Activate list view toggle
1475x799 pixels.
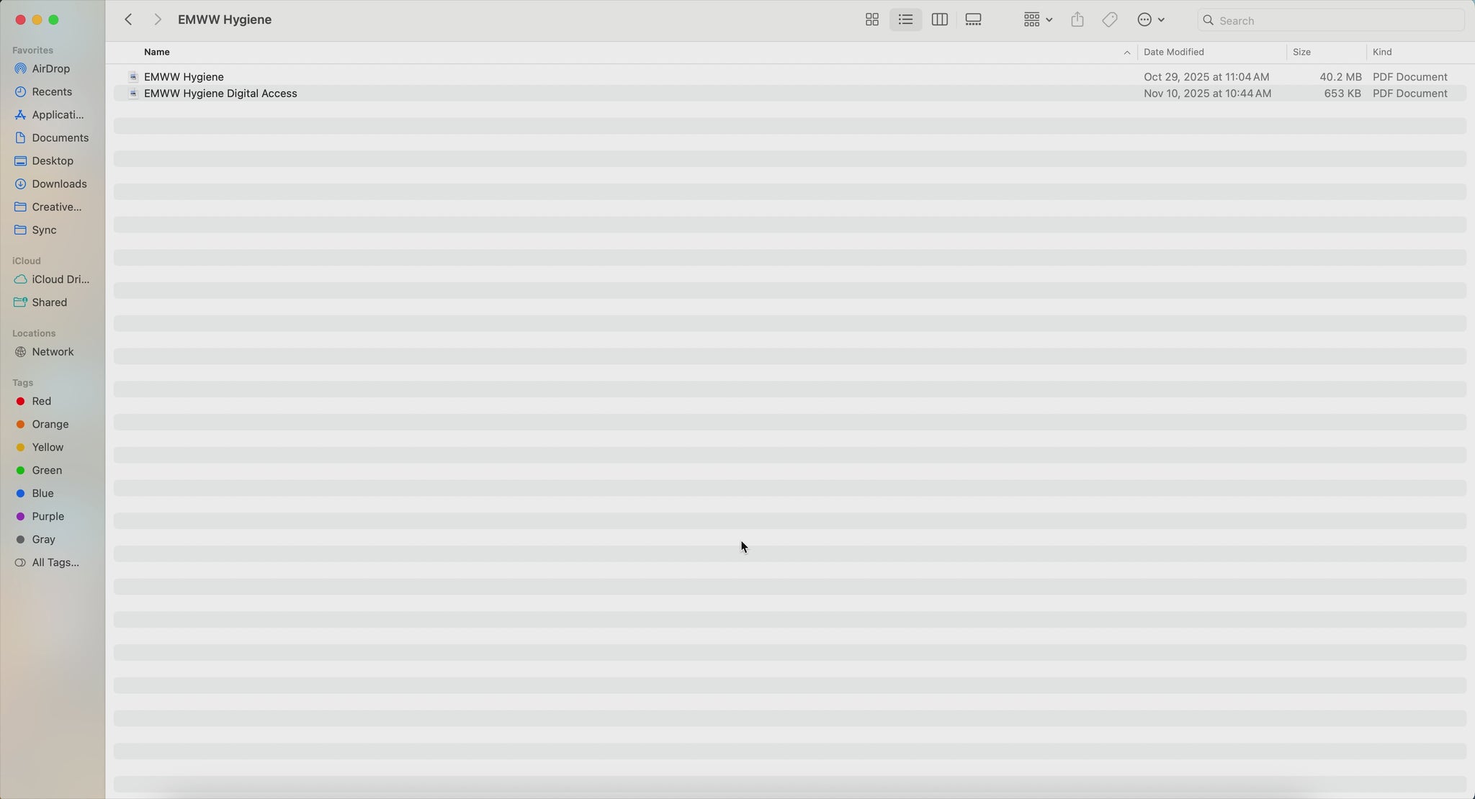pyautogui.click(x=905, y=20)
